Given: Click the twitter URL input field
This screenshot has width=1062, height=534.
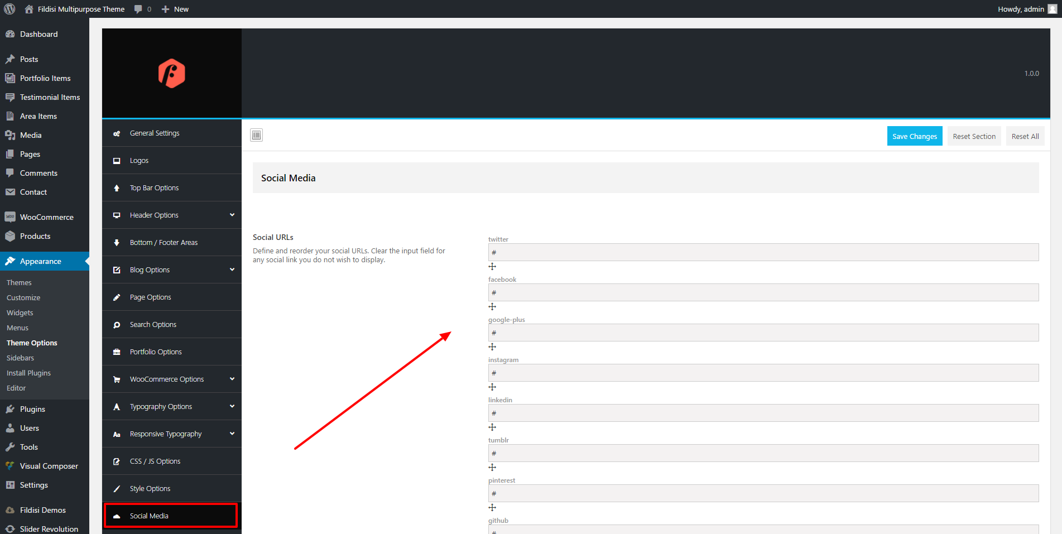Looking at the screenshot, I should click(x=763, y=252).
